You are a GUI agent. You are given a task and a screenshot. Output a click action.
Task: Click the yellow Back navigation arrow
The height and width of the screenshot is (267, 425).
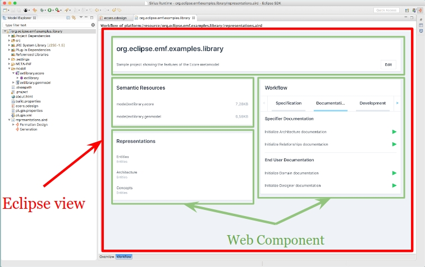pos(97,10)
